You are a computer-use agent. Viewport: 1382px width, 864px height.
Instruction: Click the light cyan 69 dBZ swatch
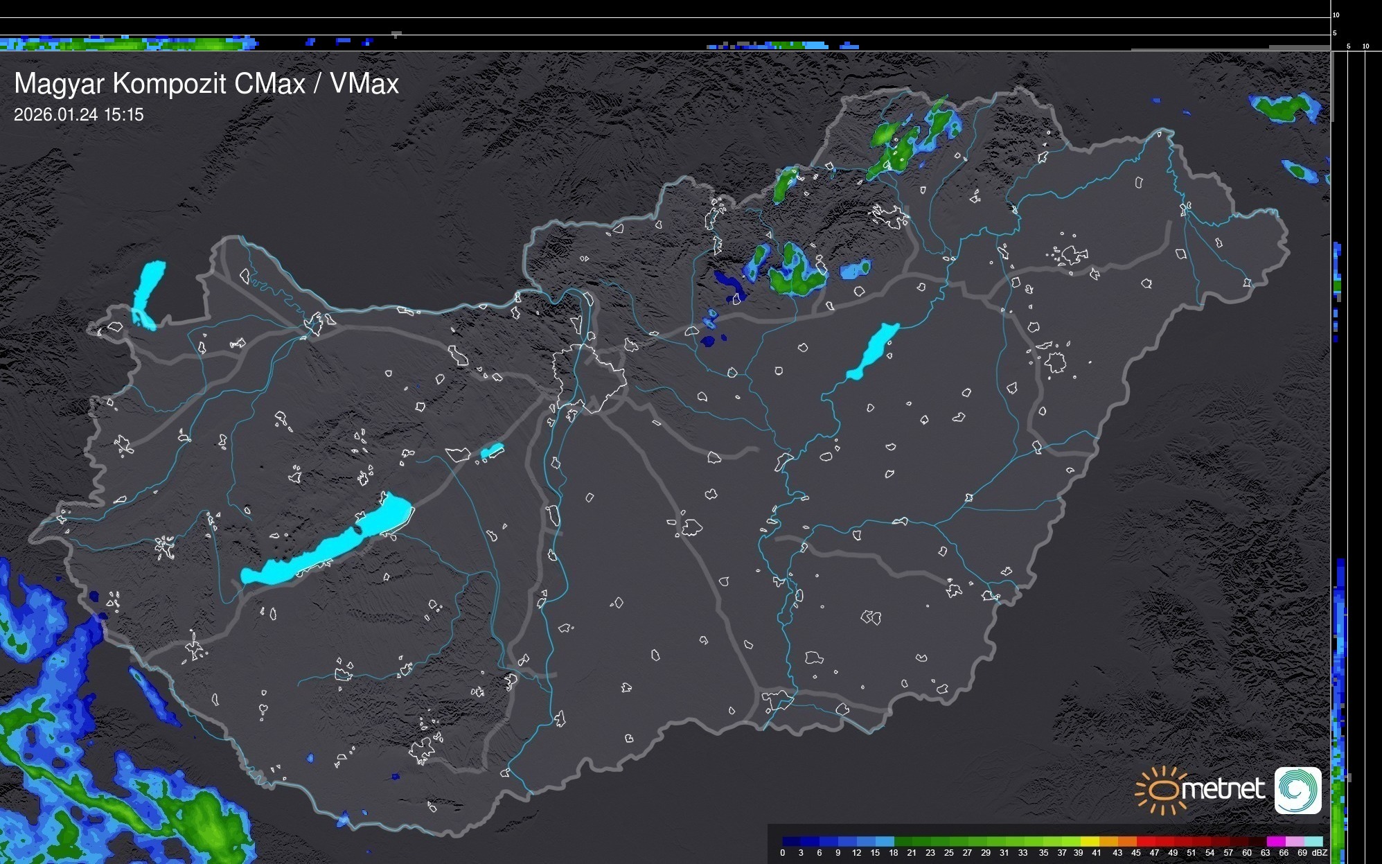[1313, 841]
